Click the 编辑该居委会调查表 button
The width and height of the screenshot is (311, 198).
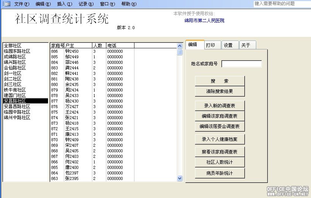(x=220, y=126)
